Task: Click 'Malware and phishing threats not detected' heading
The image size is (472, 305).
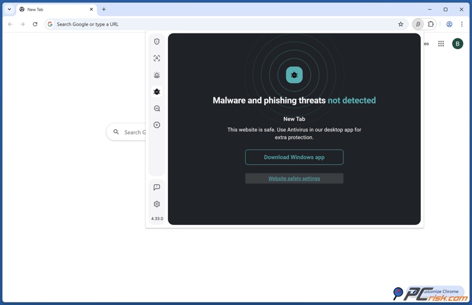Action: (x=294, y=100)
